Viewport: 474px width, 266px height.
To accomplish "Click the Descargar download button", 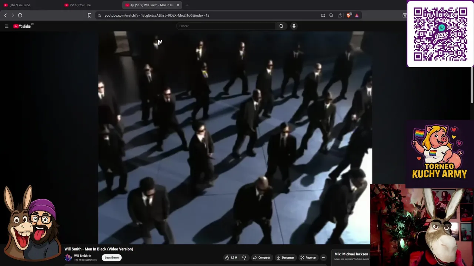I will [286, 258].
